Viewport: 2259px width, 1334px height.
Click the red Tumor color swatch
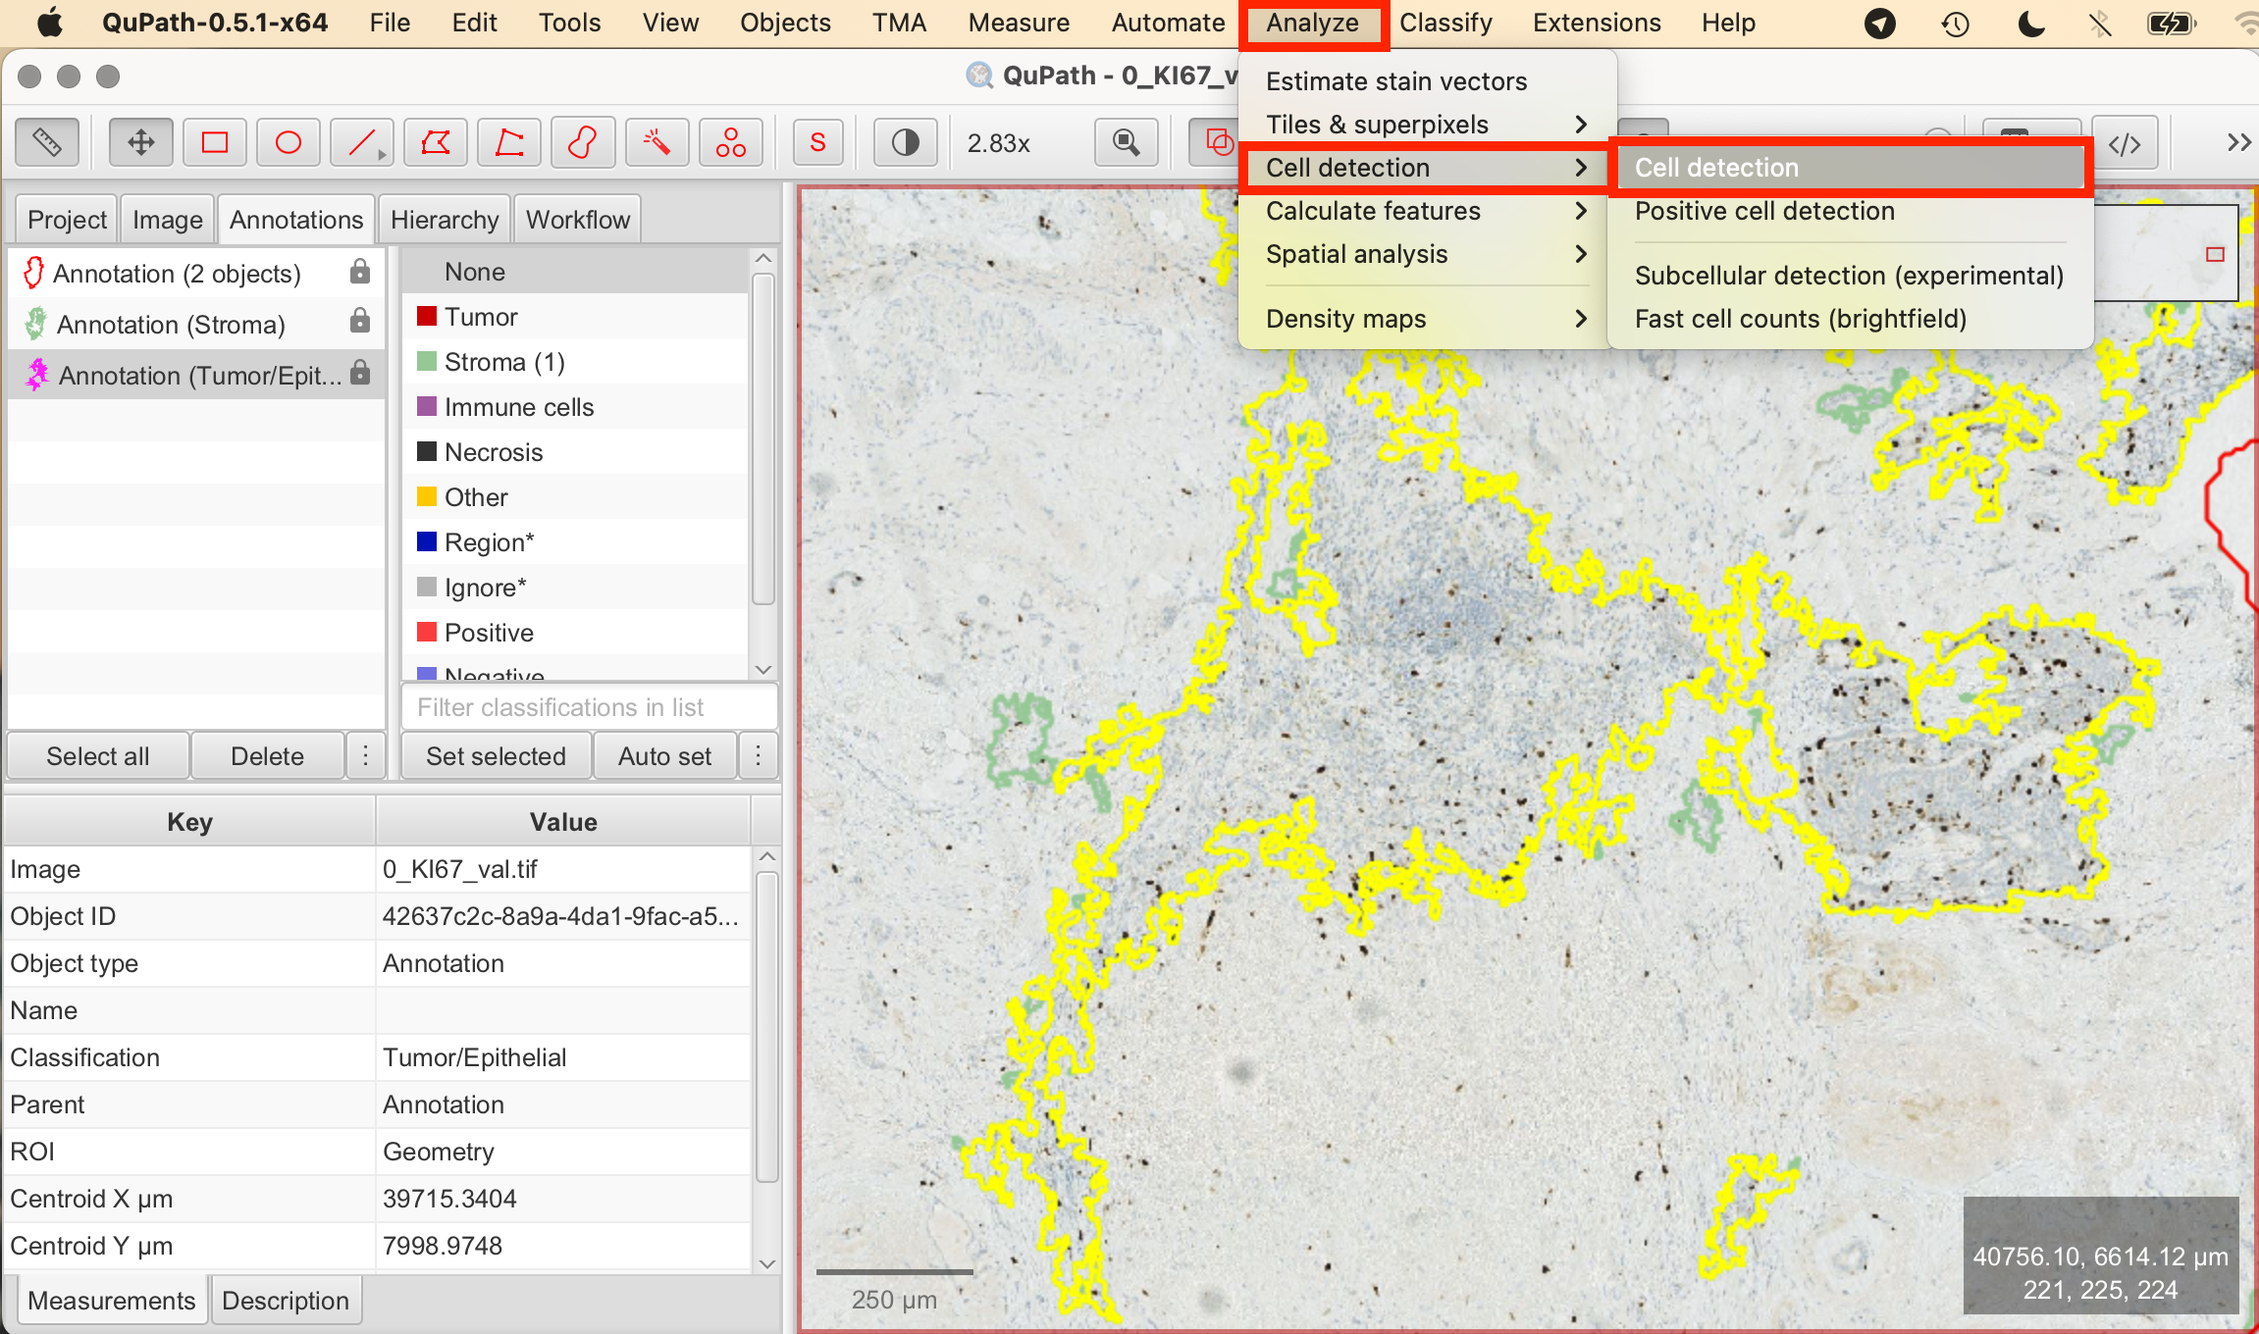click(426, 316)
